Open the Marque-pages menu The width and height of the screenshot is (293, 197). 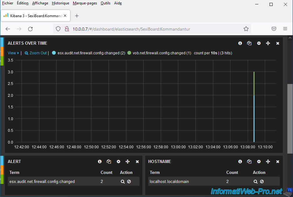pos(85,3)
